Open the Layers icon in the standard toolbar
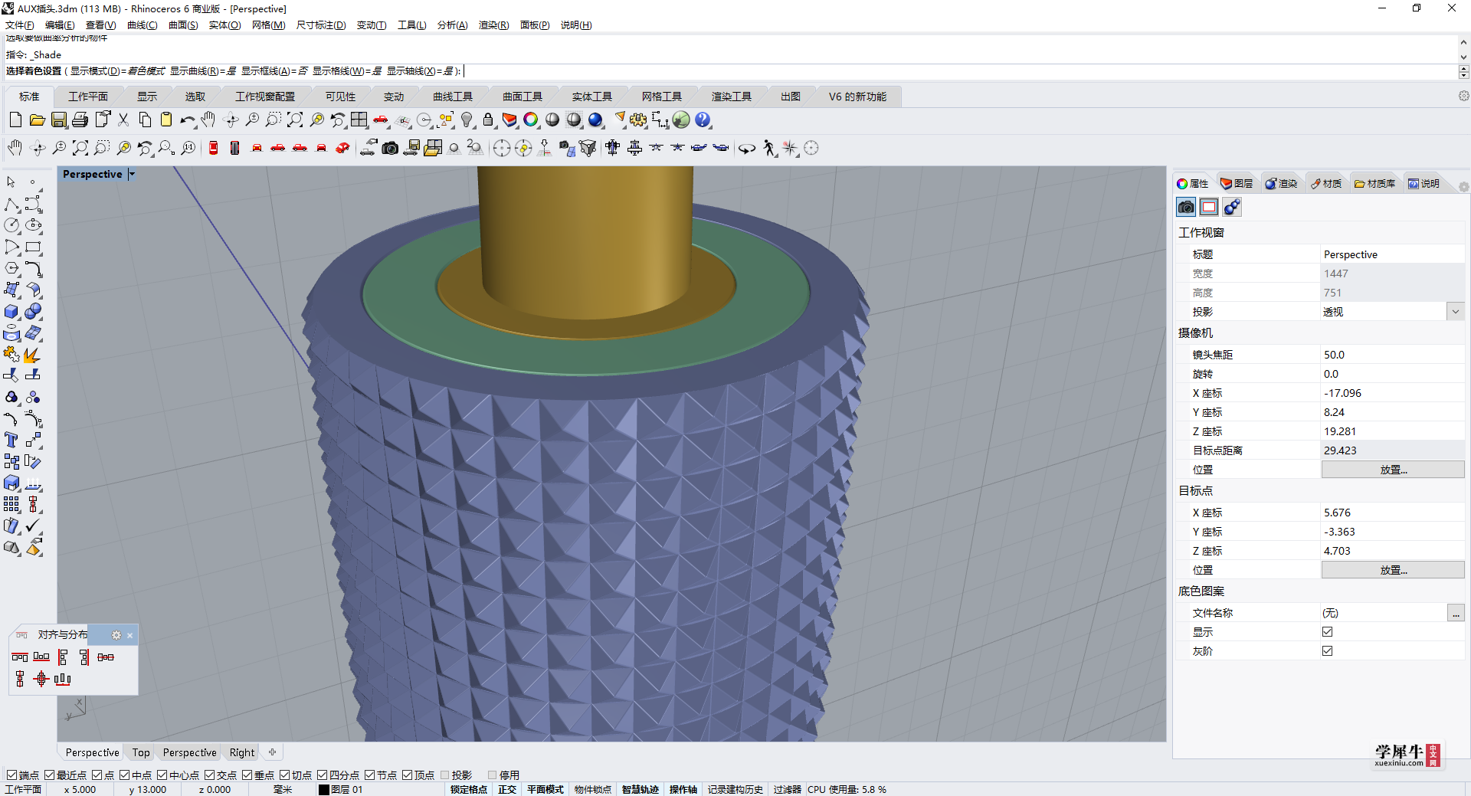Screen dimensions: 1471x796 click(509, 120)
